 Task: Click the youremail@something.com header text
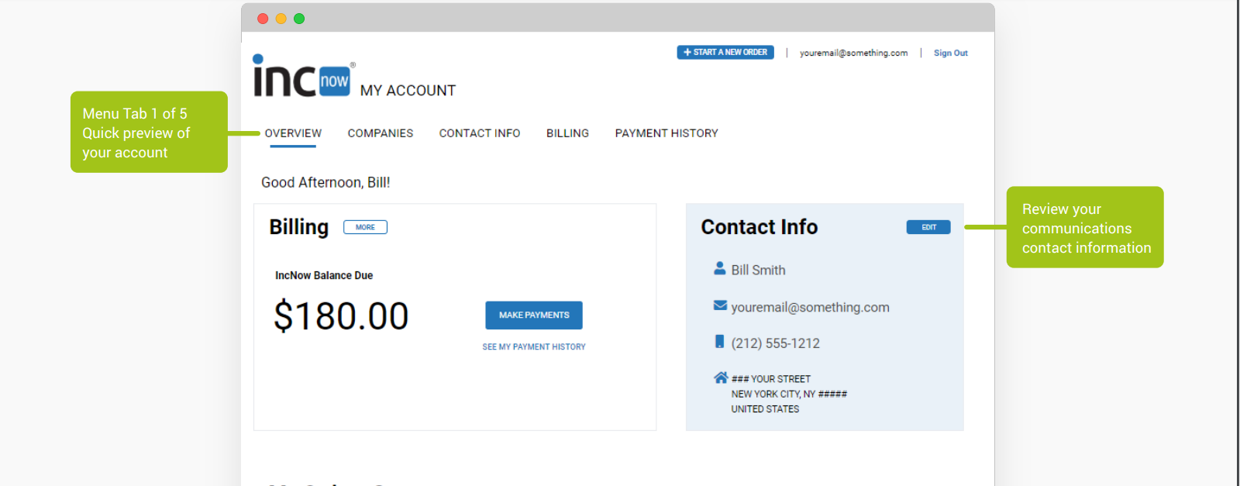[x=853, y=53]
